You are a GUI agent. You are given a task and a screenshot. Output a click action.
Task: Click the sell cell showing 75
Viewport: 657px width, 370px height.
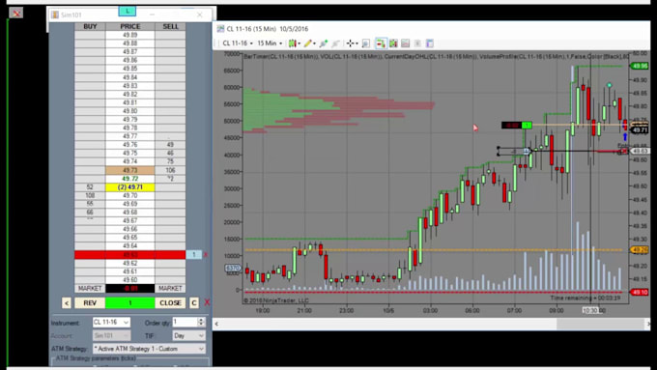pyautogui.click(x=170, y=161)
